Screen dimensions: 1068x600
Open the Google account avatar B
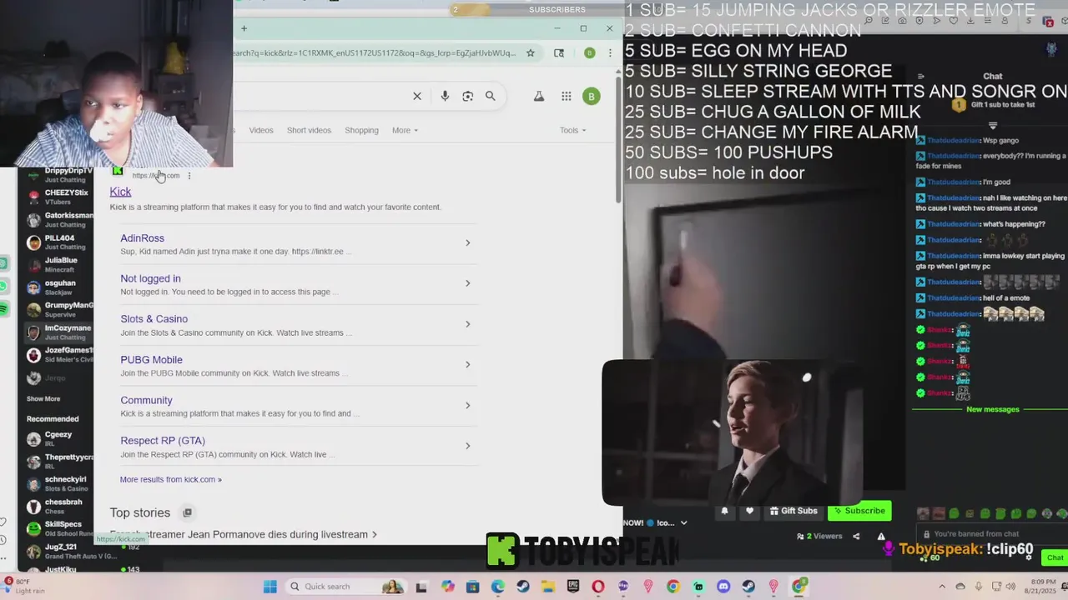click(x=591, y=97)
